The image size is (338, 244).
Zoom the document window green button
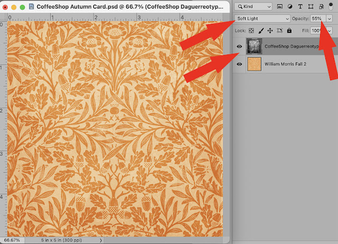click(22, 7)
